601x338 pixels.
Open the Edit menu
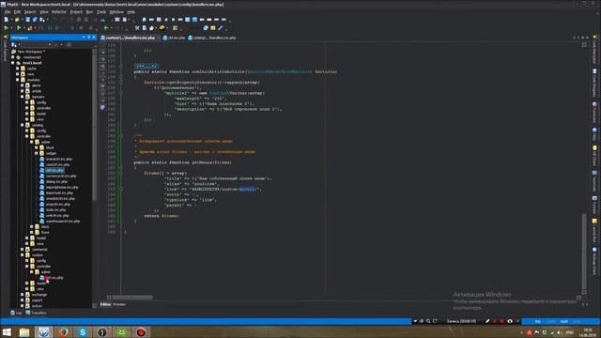click(17, 12)
